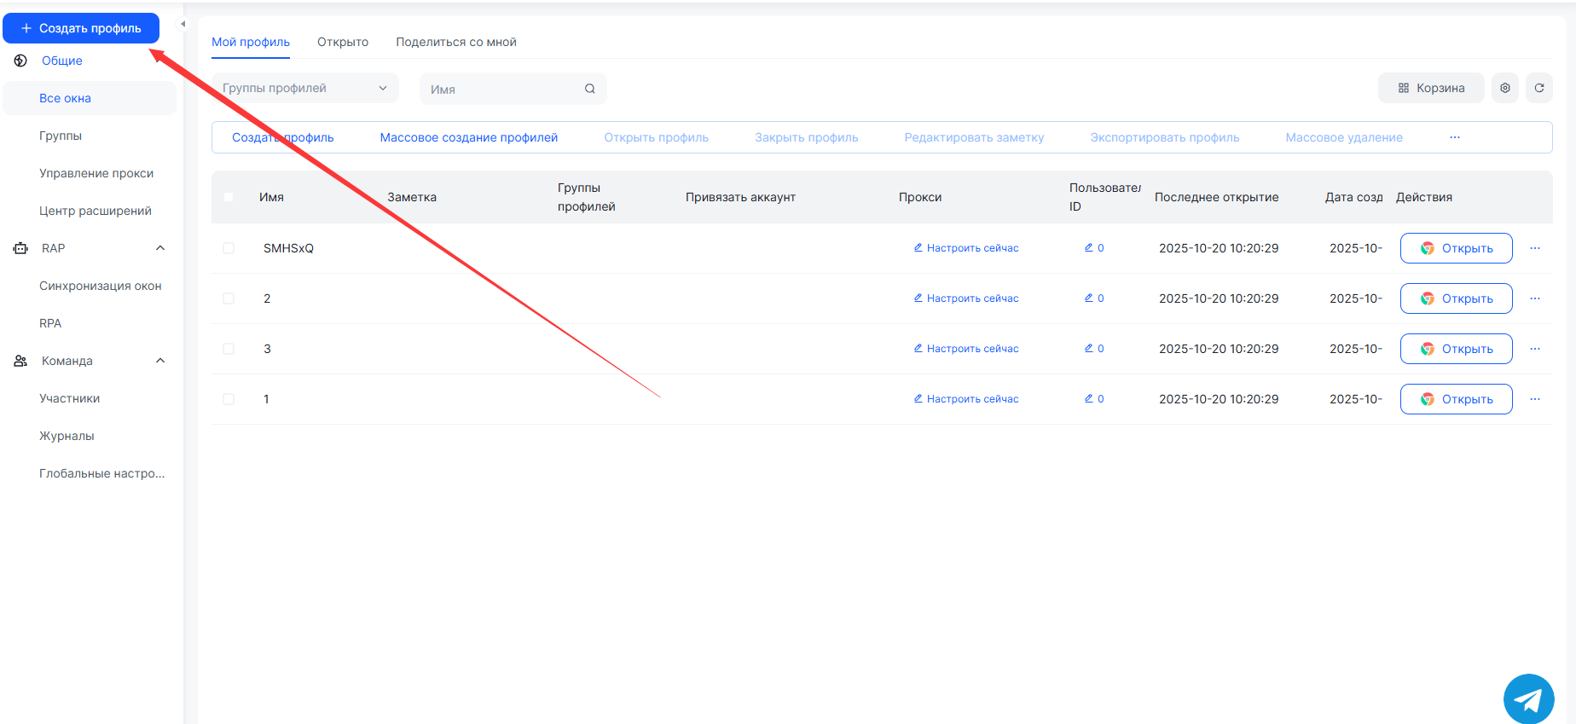Image resolution: width=1576 pixels, height=724 pixels.
Task: Open toolbar overflow three-dots menu
Action: point(1454,137)
